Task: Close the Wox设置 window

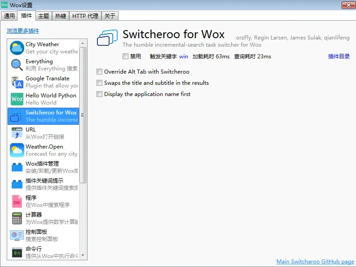Action: click(348, 5)
